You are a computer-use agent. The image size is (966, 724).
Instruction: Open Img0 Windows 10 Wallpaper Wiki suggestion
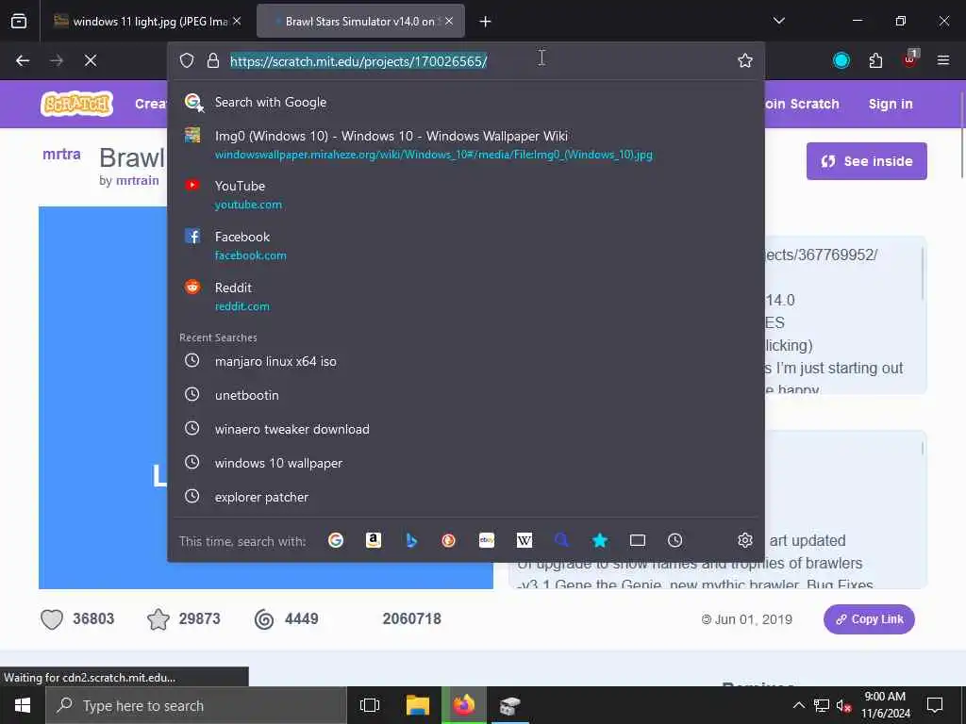pyautogui.click(x=466, y=144)
